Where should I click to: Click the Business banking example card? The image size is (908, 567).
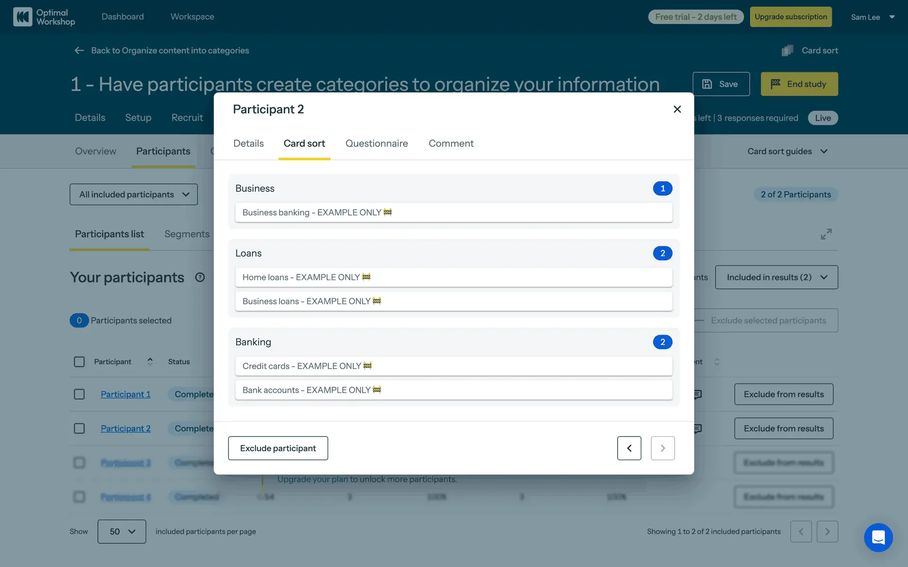click(x=453, y=213)
